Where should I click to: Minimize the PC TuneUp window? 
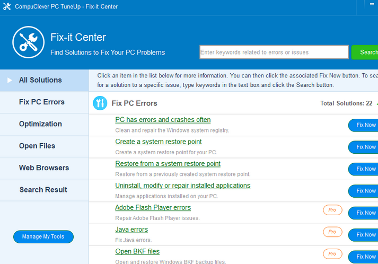coord(372,4)
